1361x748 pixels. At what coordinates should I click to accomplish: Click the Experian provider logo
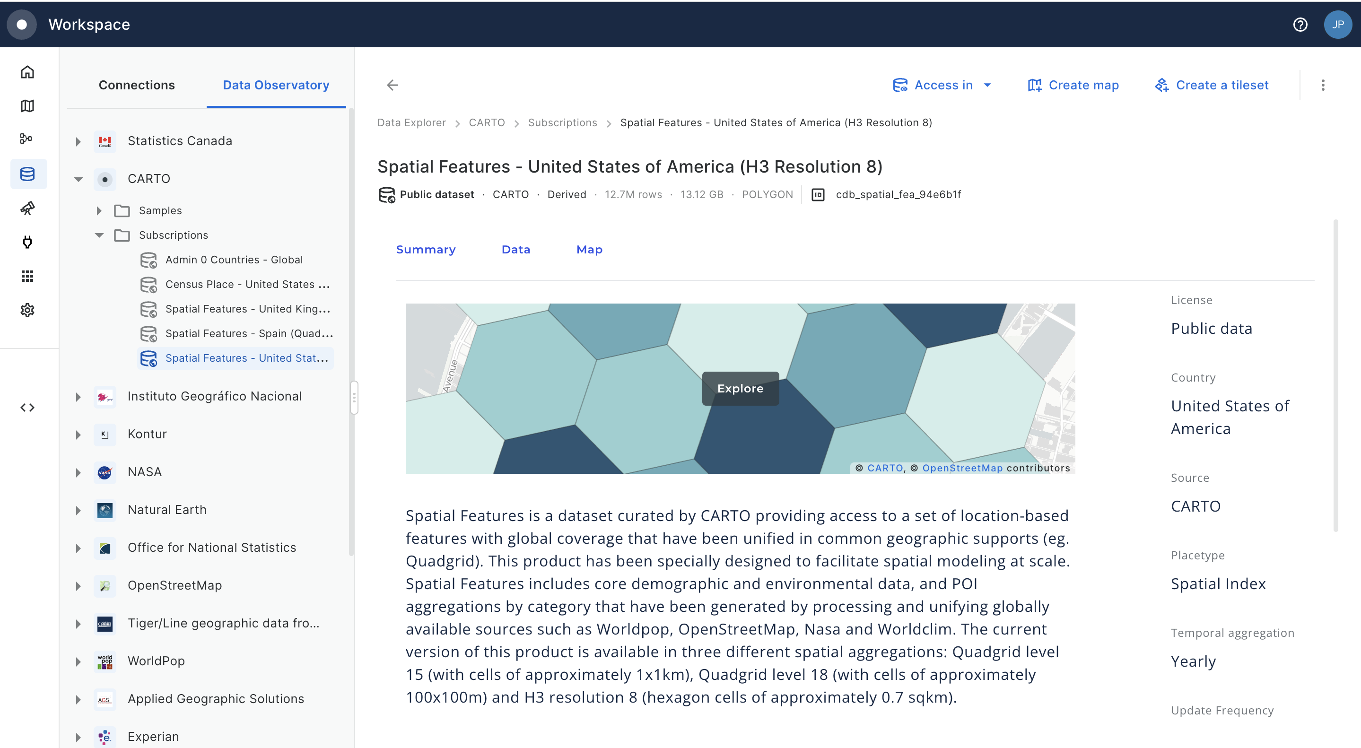coord(105,737)
